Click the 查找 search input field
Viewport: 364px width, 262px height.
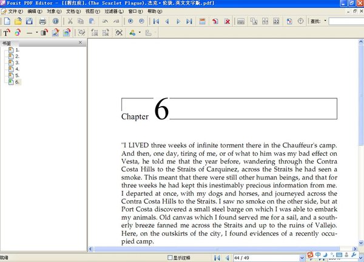(346, 21)
